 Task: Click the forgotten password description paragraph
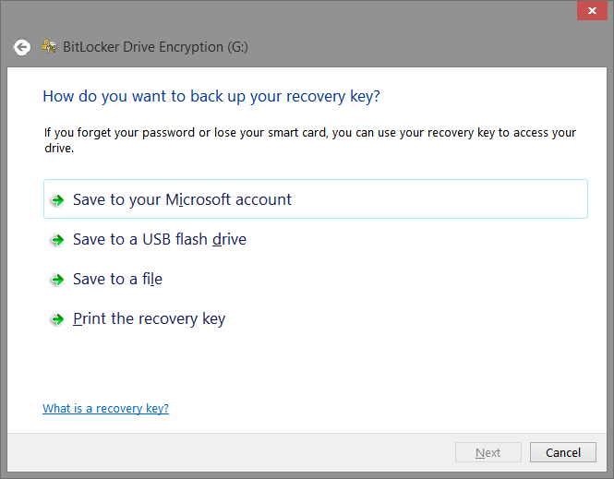[309, 140]
